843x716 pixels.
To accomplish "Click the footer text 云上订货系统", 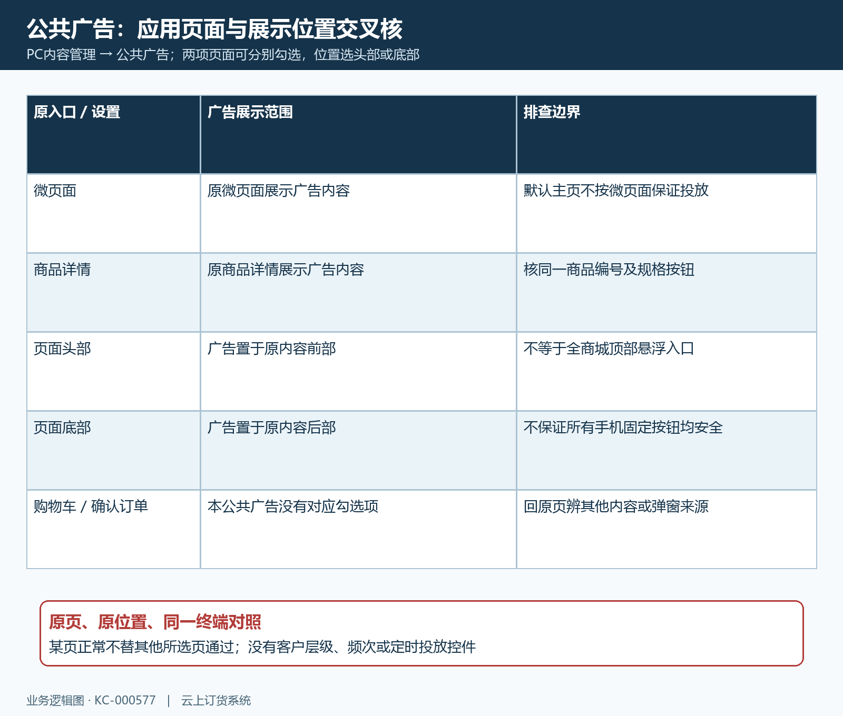I will pos(216,700).
